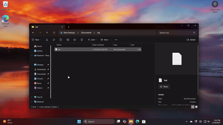Go up one folder with Up arrow
Viewport: 223px width, 125px height.
tap(47, 33)
